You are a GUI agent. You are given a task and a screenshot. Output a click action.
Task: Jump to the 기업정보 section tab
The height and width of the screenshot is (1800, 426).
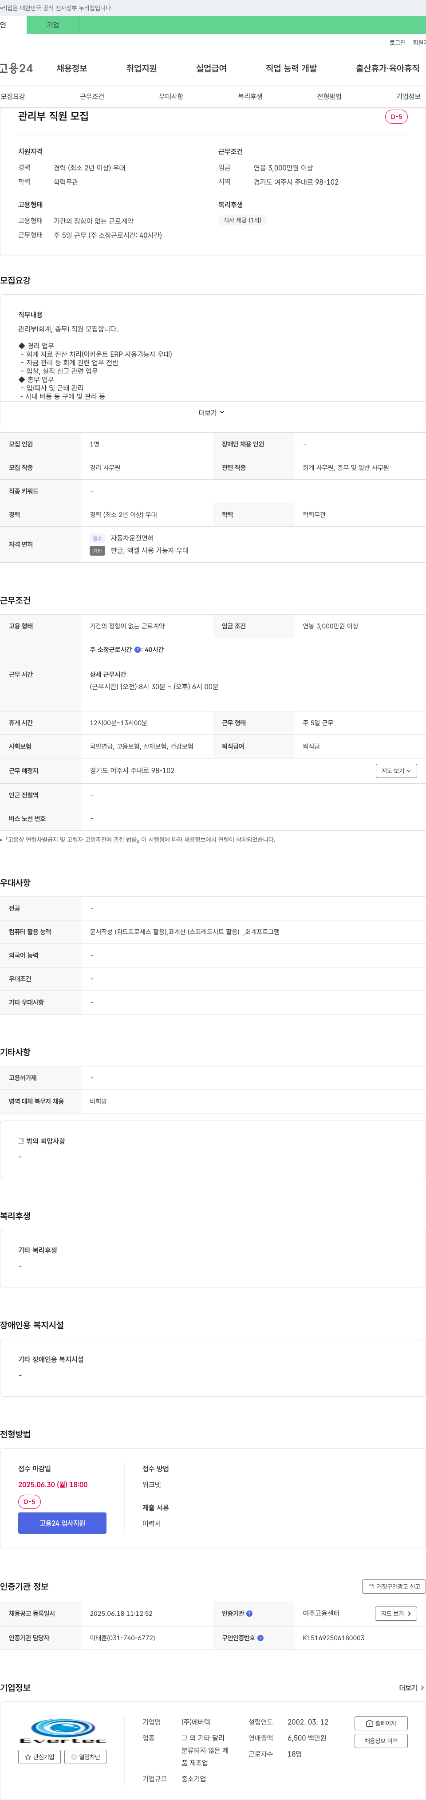409,96
